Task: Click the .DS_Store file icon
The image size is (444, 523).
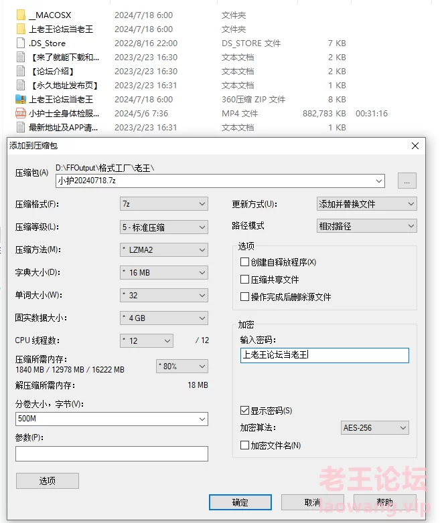Action: click(x=21, y=43)
